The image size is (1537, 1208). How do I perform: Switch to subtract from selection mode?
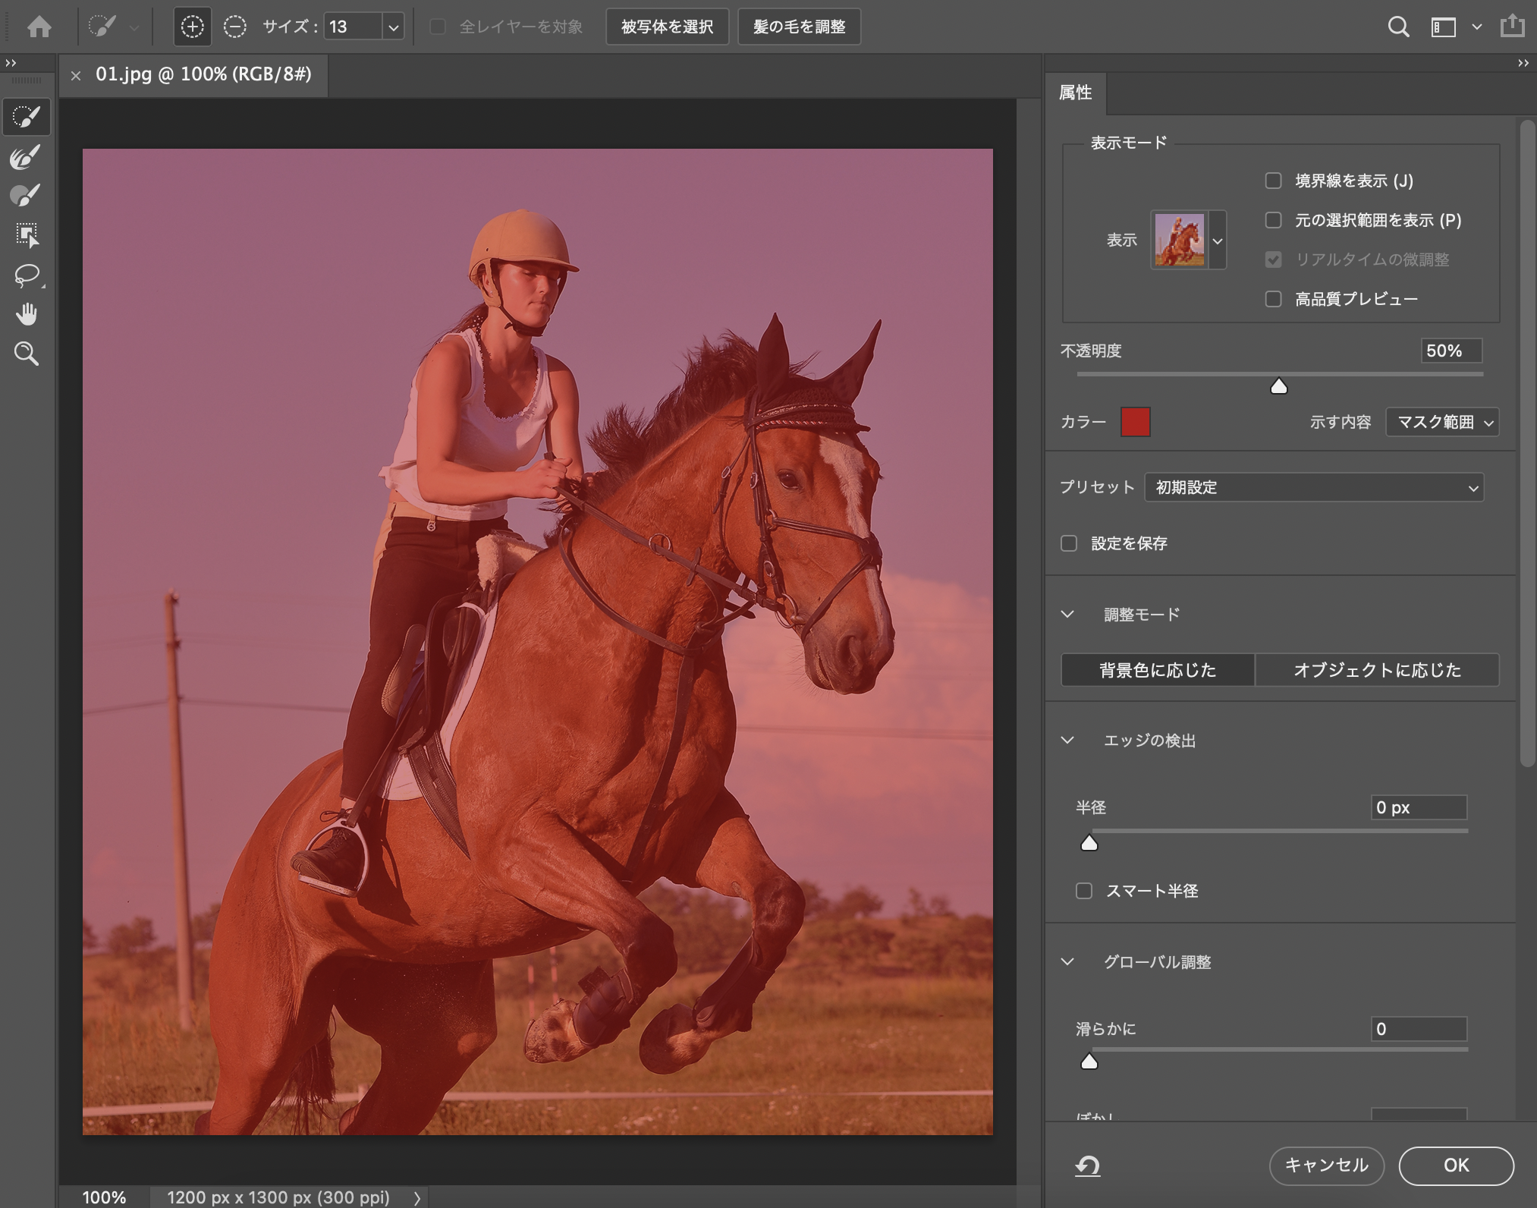235,27
